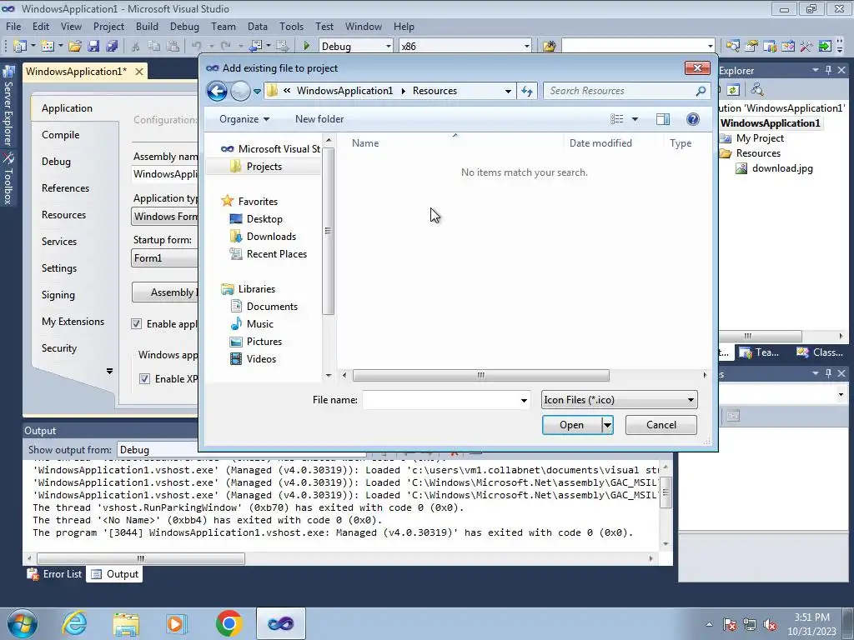Click the Name column header
This screenshot has width=854, height=640.
452,143
